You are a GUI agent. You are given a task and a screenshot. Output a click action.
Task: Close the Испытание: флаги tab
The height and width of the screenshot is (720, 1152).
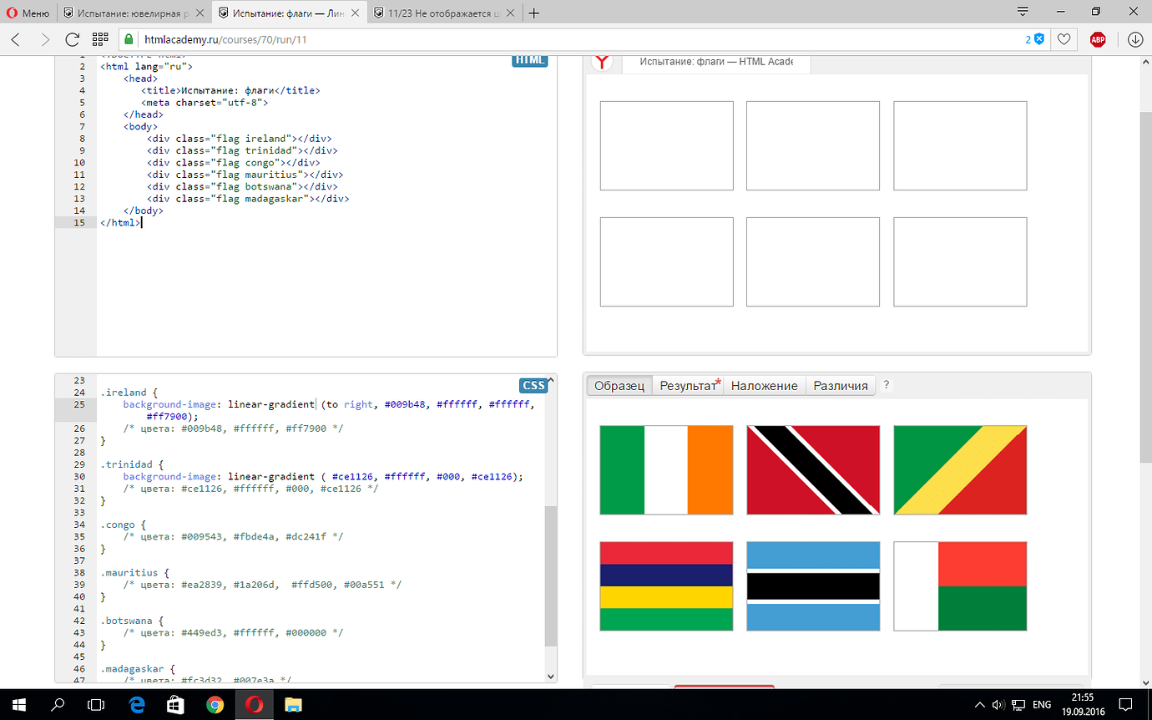pos(355,13)
